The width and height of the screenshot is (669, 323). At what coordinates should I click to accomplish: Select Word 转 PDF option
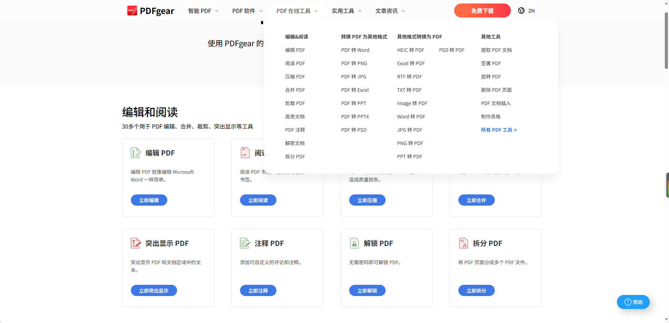[411, 117]
